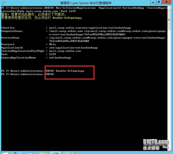Close the Lync Server management shell window
173x154 pixels.
click(167, 2)
